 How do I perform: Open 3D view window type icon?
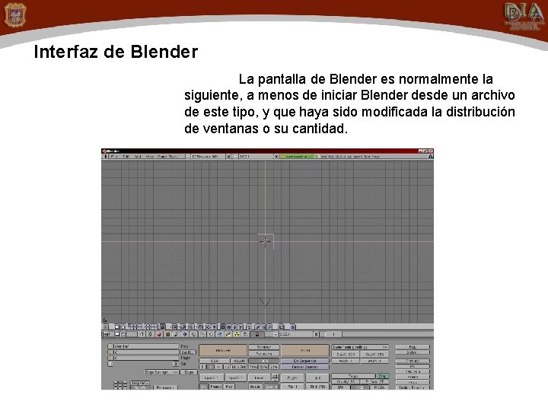[x=105, y=327]
